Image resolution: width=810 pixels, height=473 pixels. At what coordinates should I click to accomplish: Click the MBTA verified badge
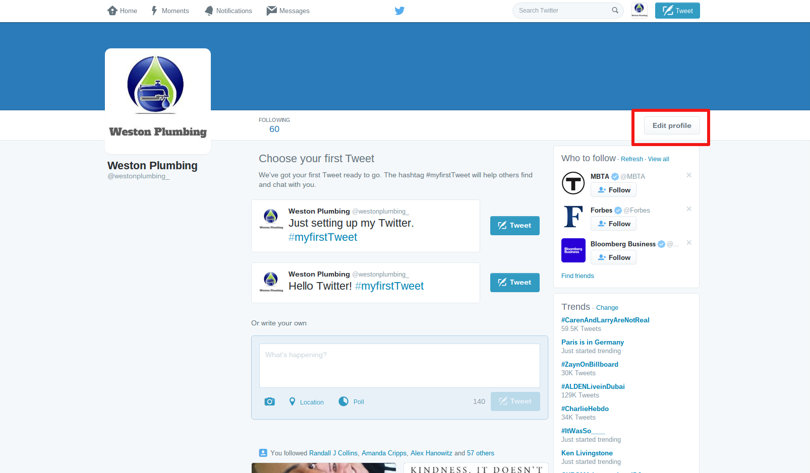pyautogui.click(x=615, y=176)
